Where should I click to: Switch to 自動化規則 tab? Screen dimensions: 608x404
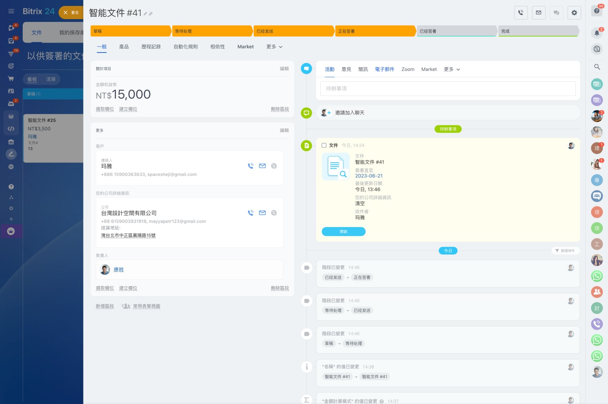[x=186, y=47]
